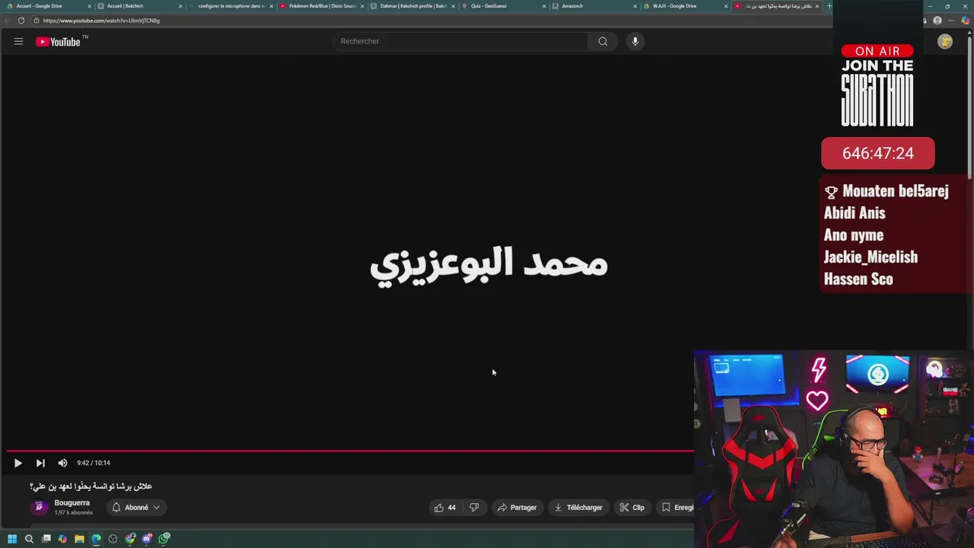974x548 pixels.
Task: Click Mouaten bel5arej in the leaderboard
Action: pos(896,191)
